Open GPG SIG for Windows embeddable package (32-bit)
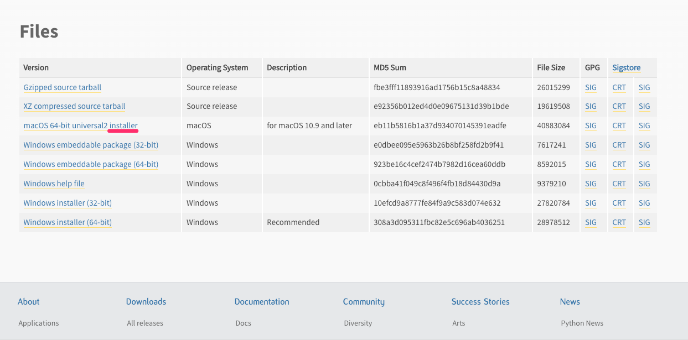 pyautogui.click(x=591, y=145)
